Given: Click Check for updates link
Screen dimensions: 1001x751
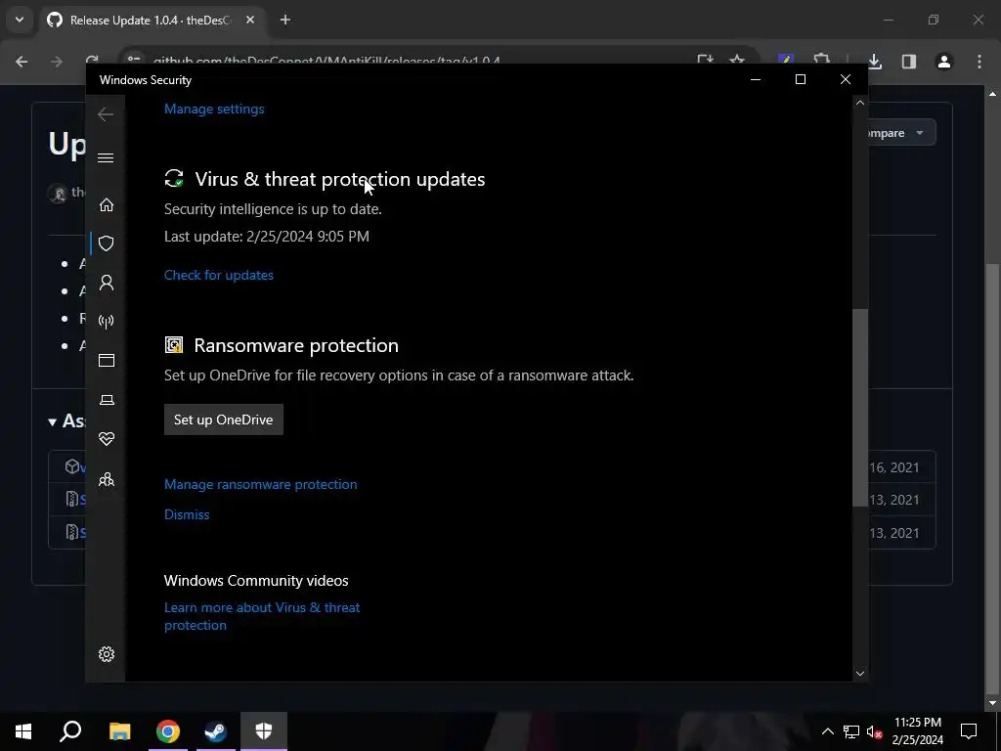Looking at the screenshot, I should (218, 275).
